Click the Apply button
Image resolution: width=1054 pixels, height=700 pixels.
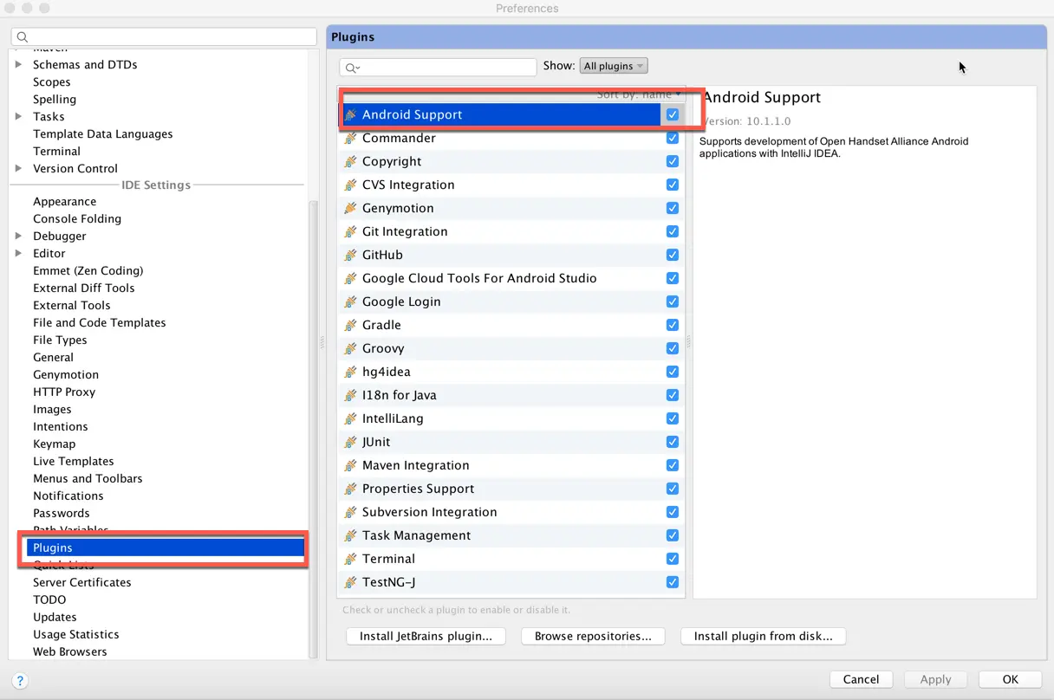pos(935,679)
